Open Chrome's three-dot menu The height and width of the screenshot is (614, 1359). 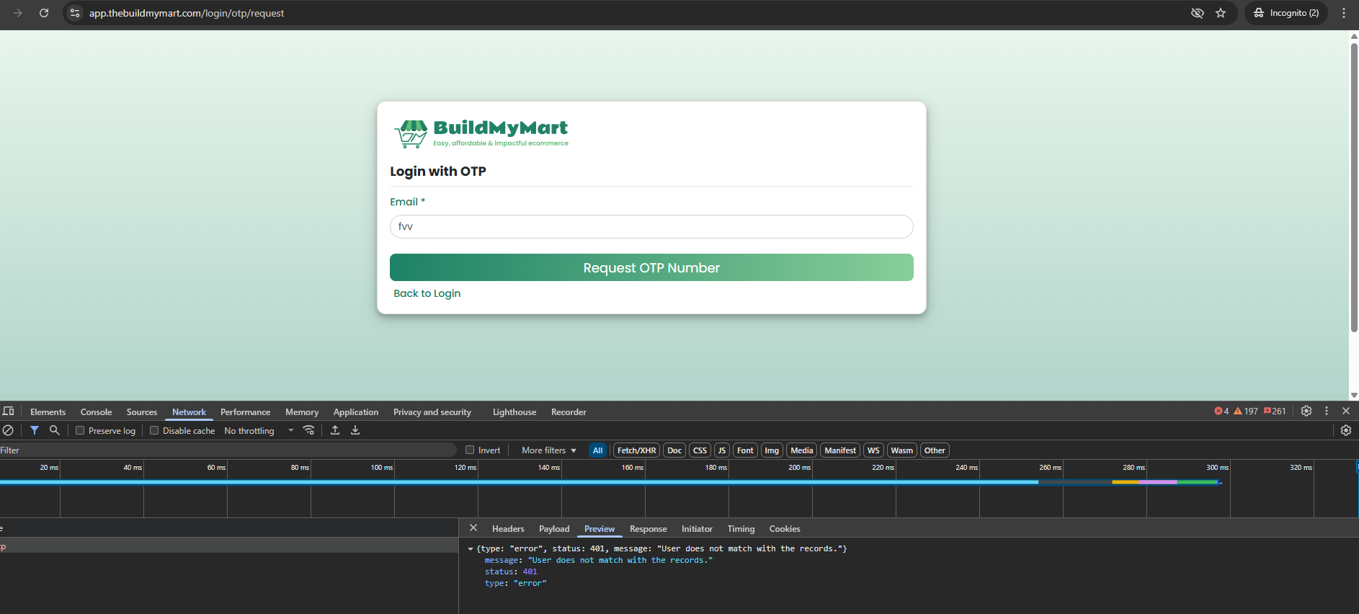coord(1344,13)
